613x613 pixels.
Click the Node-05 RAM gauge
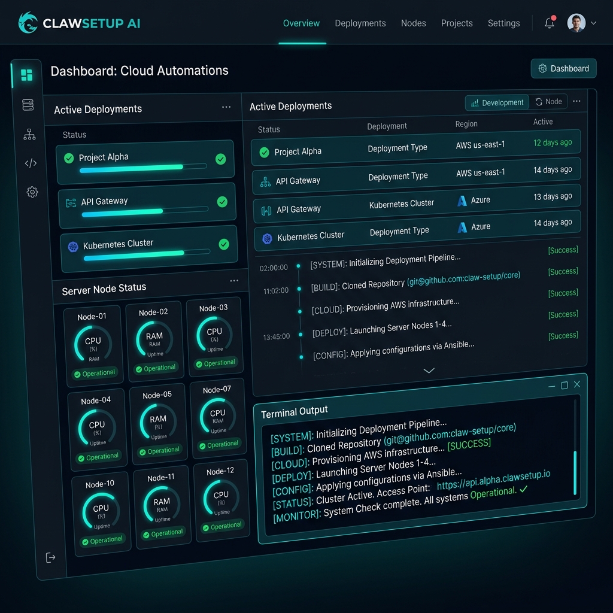point(158,422)
